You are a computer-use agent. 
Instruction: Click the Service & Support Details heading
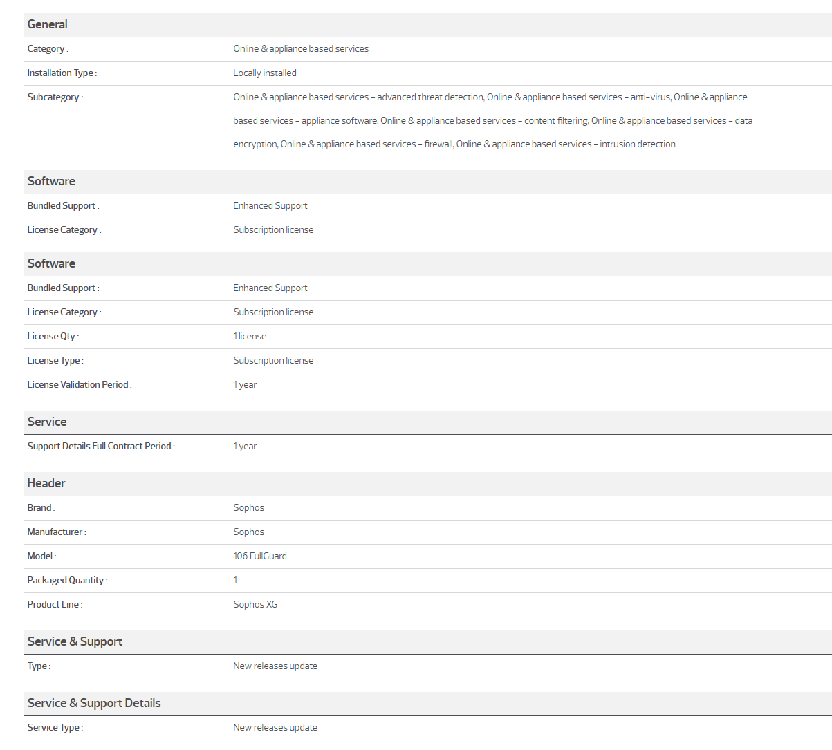(94, 703)
